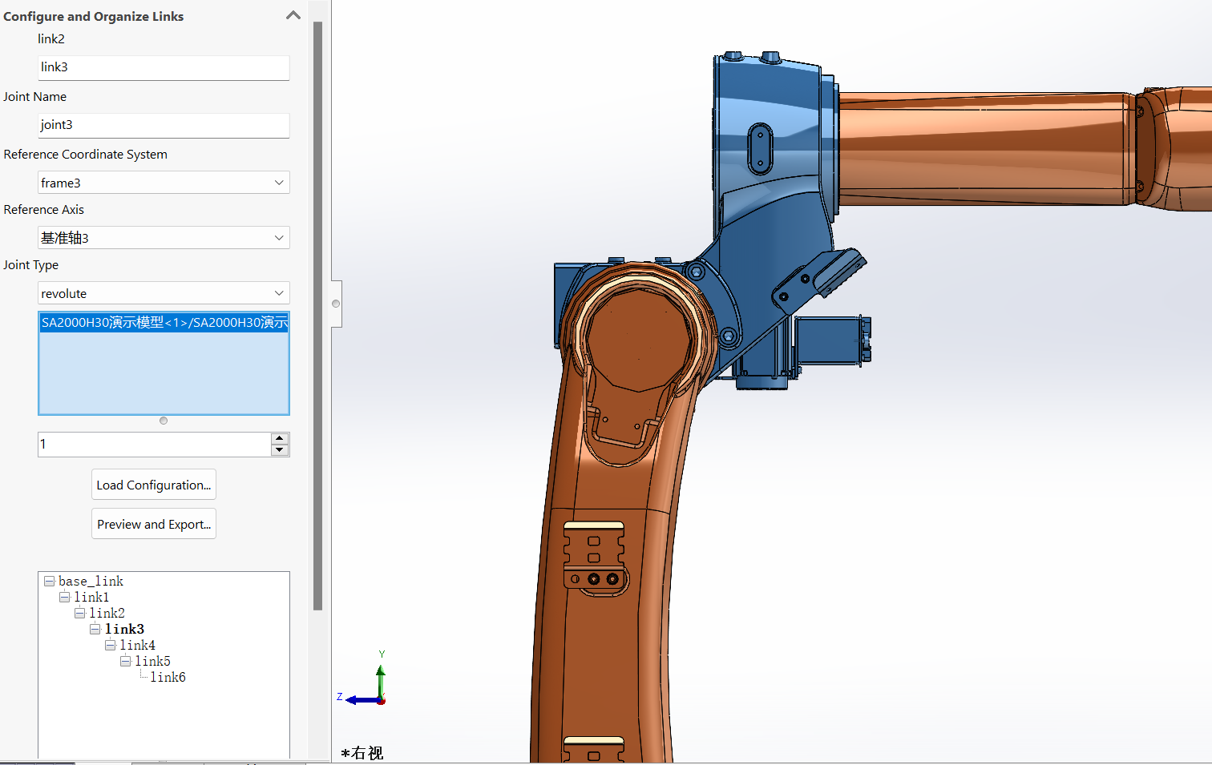The image size is (1212, 765).
Task: Collapse the Configure and Organize Links section
Action: (x=293, y=15)
